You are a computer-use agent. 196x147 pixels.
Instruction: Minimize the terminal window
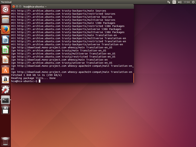[x=17, y=6]
